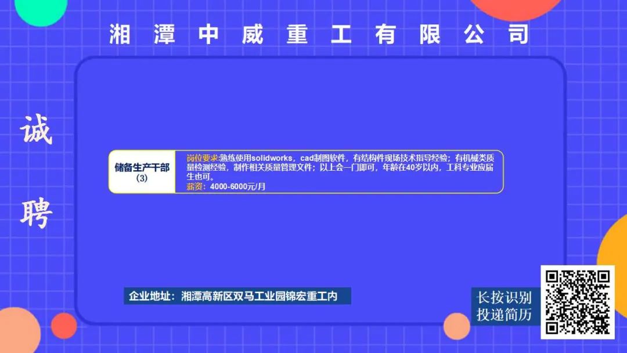Click the QR code to submit a resume
The height and width of the screenshot is (353, 627).
578,302
